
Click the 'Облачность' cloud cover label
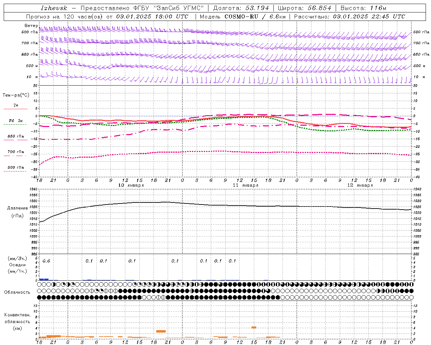point(17,292)
